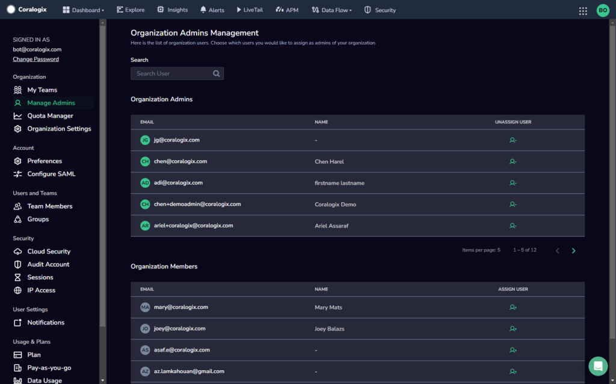Click the Change Password link
Viewport: 616px width, 384px height.
(35, 59)
